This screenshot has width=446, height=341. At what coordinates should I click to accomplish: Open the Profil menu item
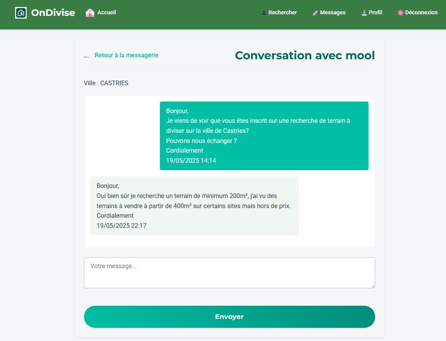click(375, 12)
